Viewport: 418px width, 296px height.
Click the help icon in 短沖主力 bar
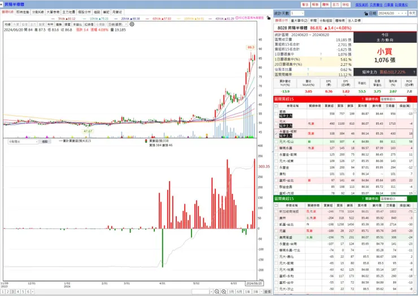pos(414,72)
